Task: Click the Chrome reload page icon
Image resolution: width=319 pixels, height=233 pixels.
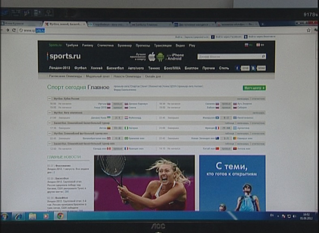Action: [x=14, y=30]
